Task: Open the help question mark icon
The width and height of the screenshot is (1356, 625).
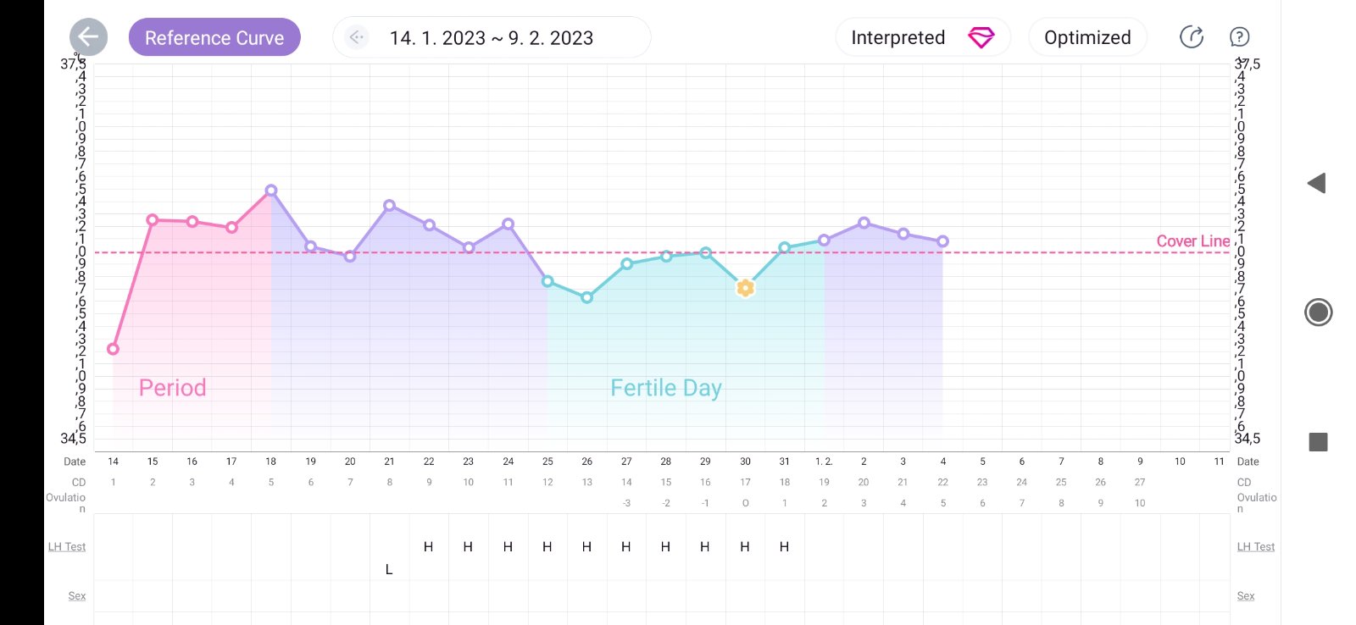Action: tap(1239, 37)
